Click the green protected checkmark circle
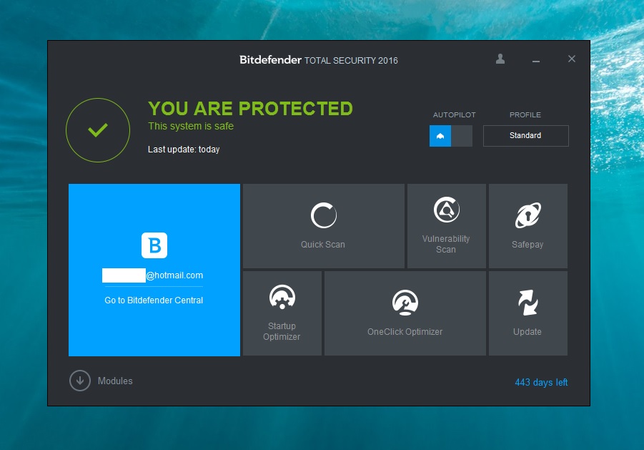 point(98,130)
